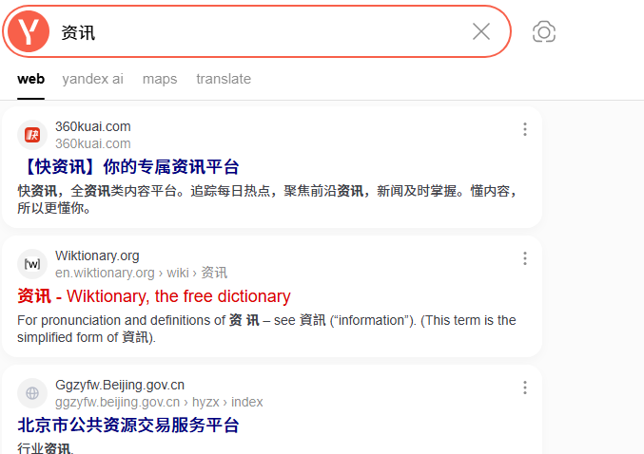Image resolution: width=644 pixels, height=454 pixels.
Task: Switch to the maps tab
Action: coord(160,79)
